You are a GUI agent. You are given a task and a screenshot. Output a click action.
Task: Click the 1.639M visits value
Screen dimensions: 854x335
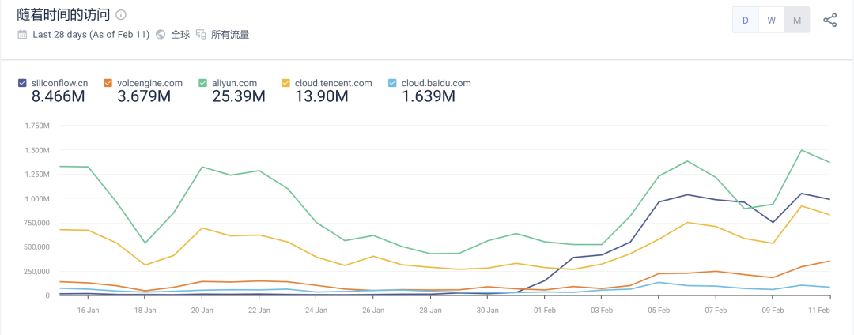tap(428, 96)
